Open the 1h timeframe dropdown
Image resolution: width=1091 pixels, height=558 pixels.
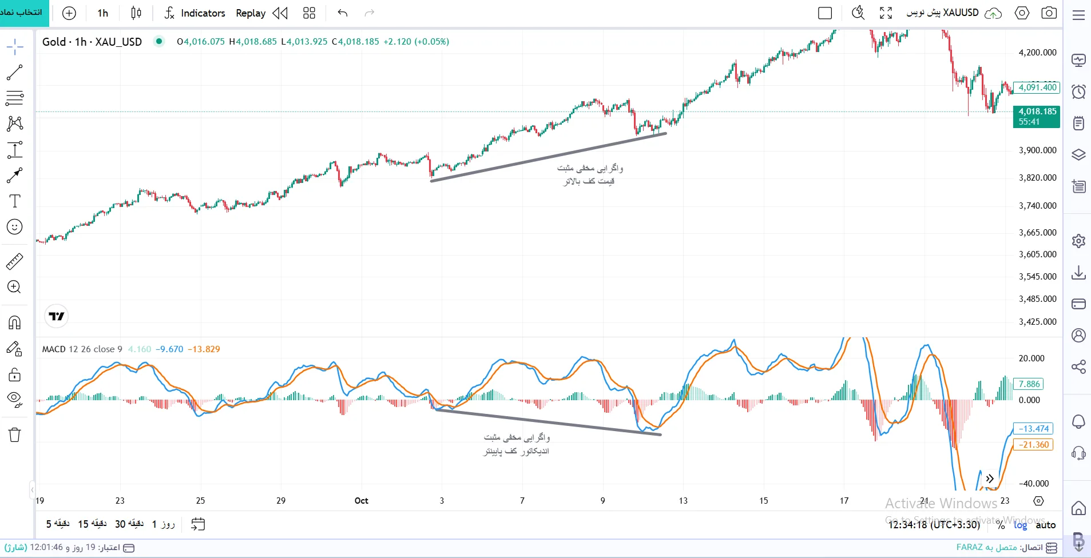(x=103, y=13)
